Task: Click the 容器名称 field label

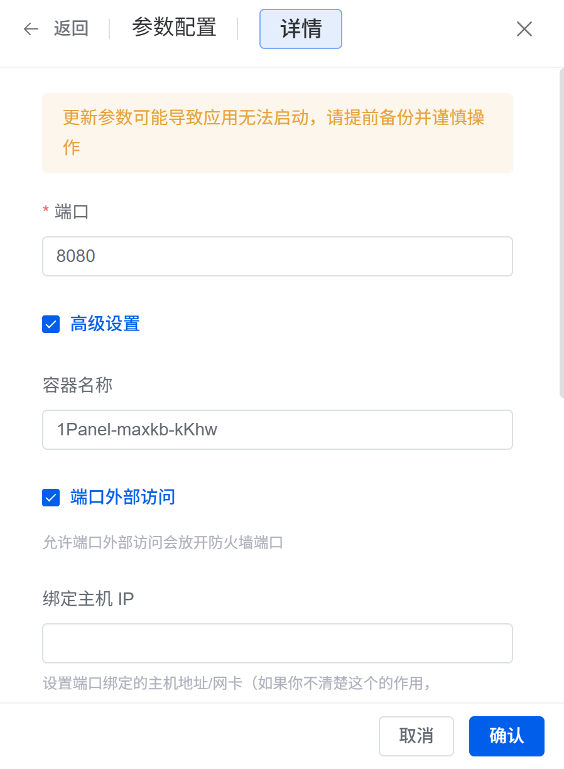Action: [77, 385]
